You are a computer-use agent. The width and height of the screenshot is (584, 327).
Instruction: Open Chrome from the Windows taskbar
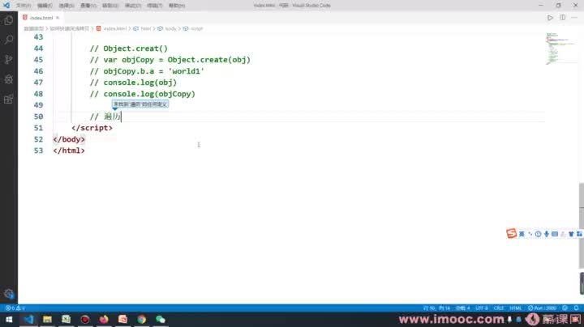(141, 319)
